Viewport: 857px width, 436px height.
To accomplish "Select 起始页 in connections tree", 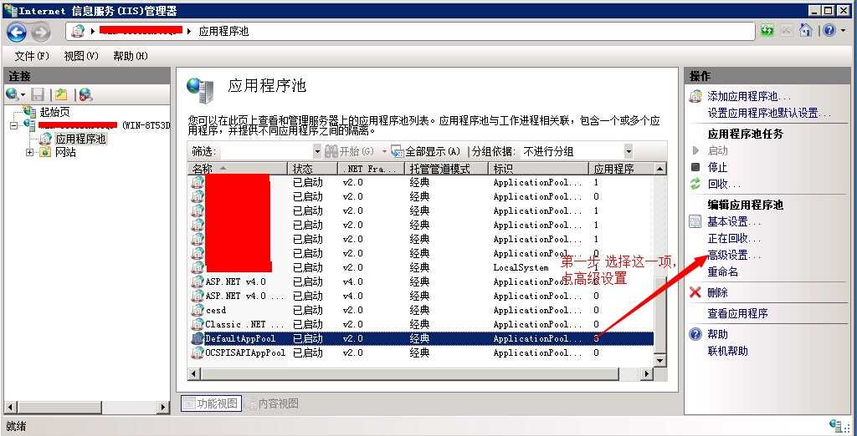I will click(54, 113).
